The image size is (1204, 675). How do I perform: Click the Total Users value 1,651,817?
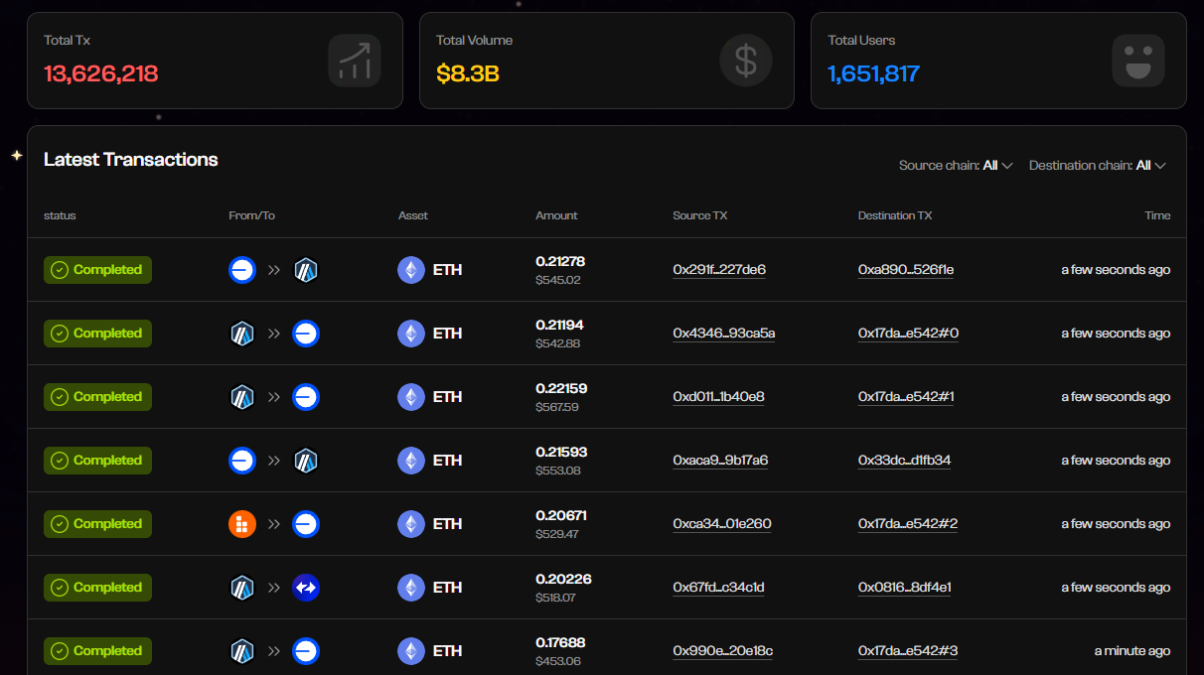tap(874, 73)
